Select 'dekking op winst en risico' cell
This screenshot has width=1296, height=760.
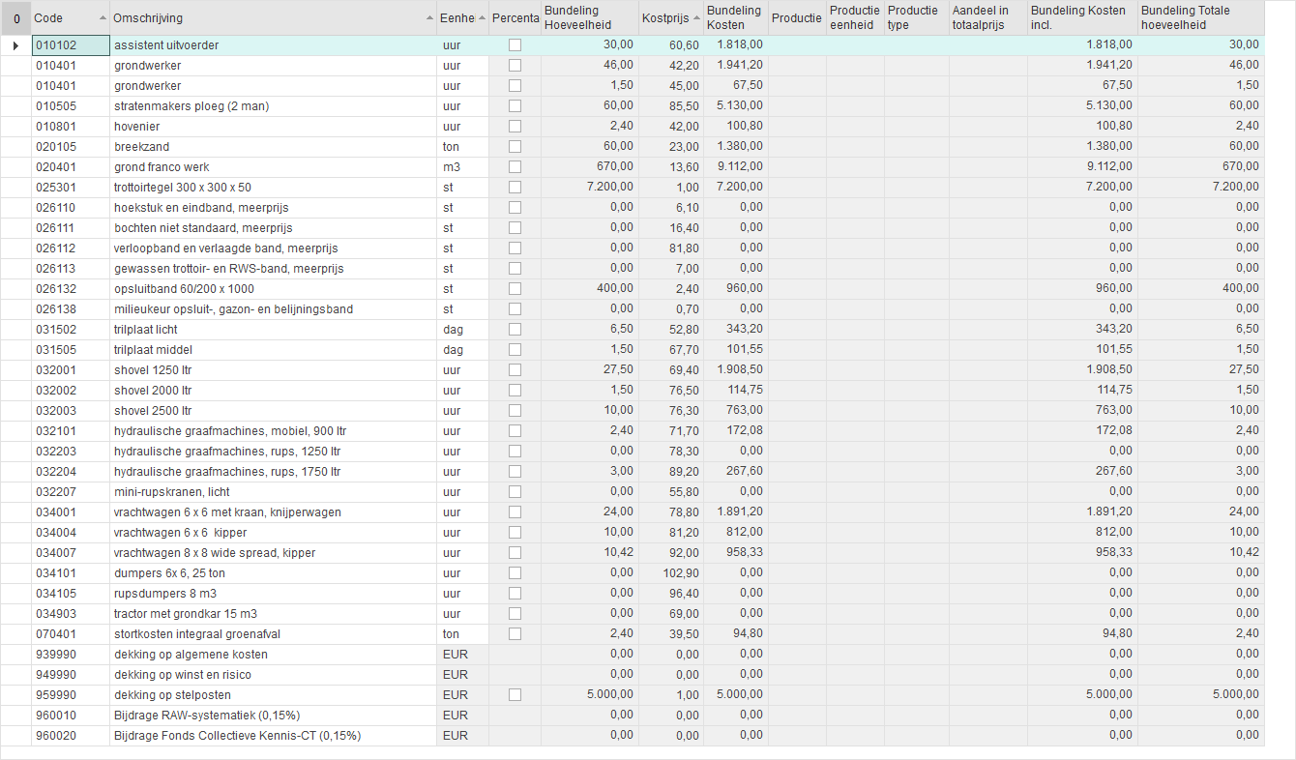(x=274, y=675)
